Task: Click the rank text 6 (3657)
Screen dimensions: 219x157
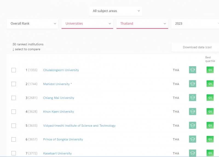Action: (x=31, y=139)
